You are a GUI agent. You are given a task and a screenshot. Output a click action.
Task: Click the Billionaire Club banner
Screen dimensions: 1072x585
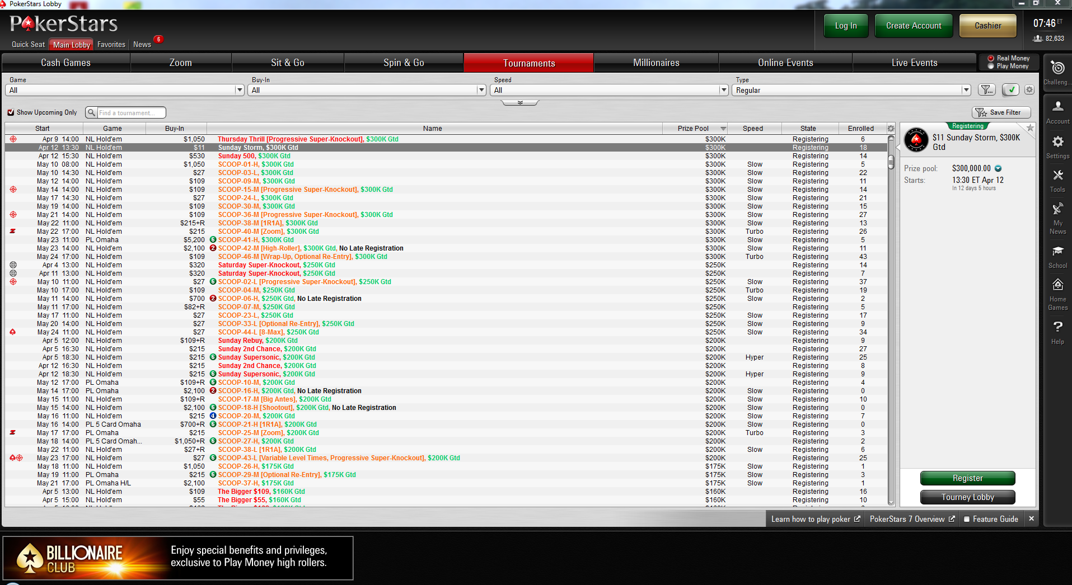pyautogui.click(x=178, y=558)
